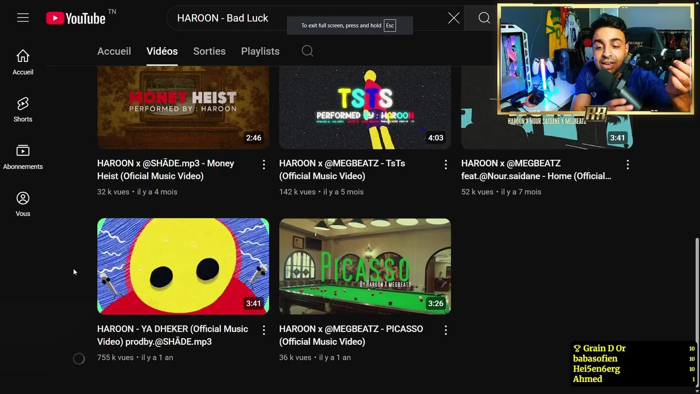Open the Money Heist video thumbnail
Viewport: 700px width, 394px height.
tap(183, 108)
